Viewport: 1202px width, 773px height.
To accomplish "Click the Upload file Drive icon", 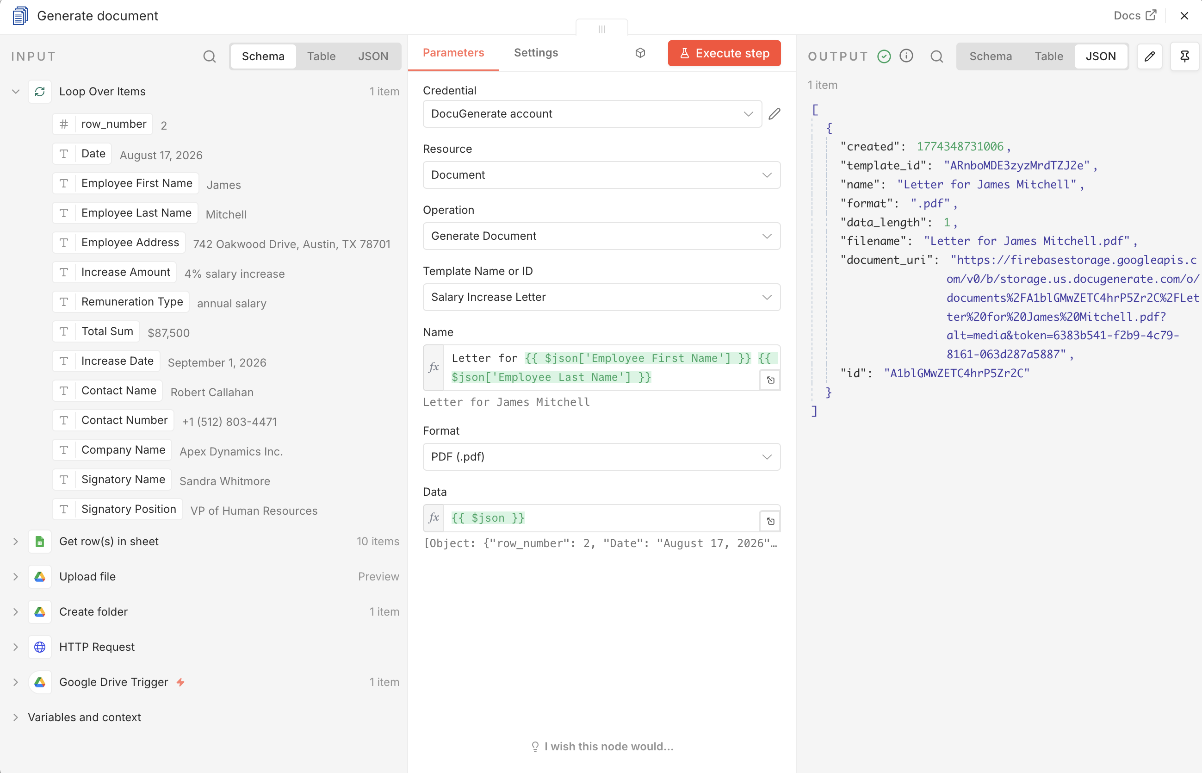I will pos(40,577).
